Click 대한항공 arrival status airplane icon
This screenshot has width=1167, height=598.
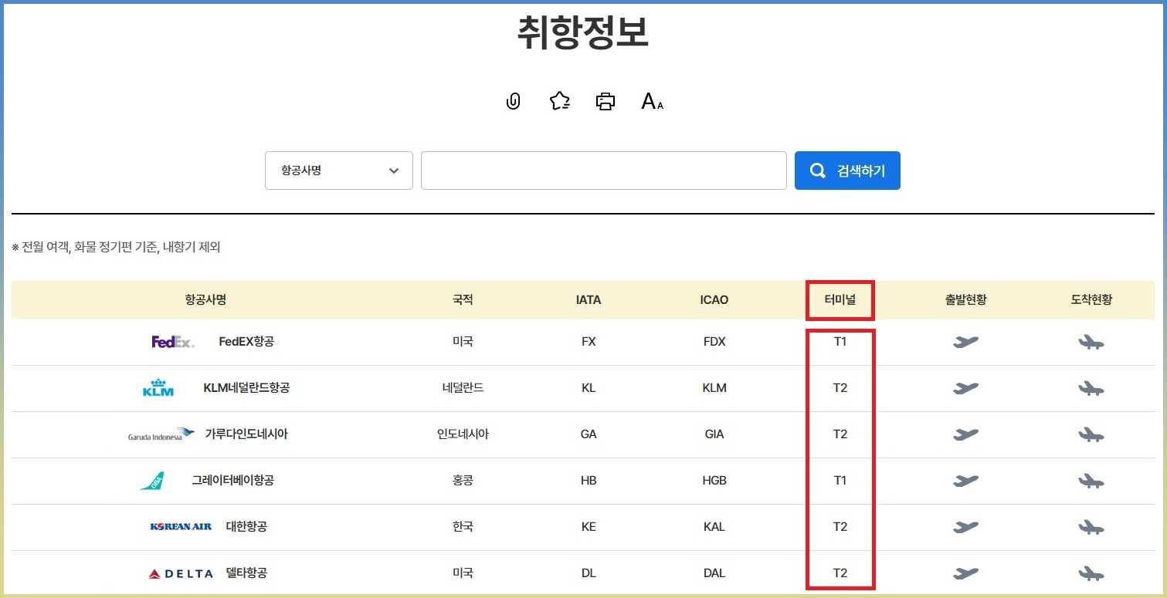[x=1091, y=527]
